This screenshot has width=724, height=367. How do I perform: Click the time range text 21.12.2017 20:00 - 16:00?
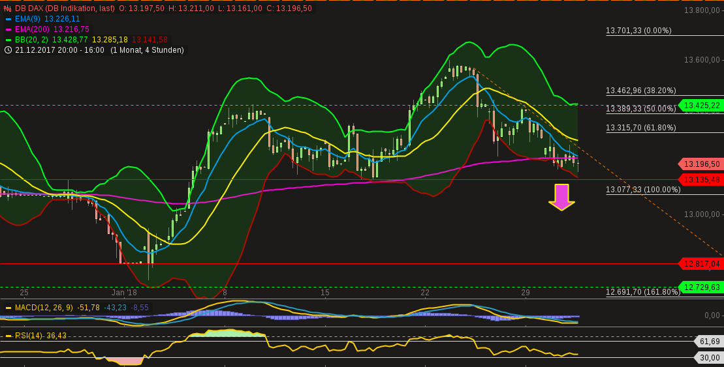tap(59, 50)
